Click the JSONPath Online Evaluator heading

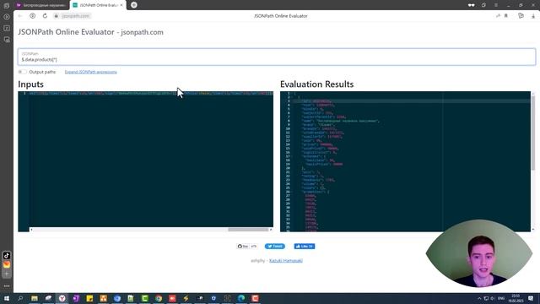pos(90,32)
